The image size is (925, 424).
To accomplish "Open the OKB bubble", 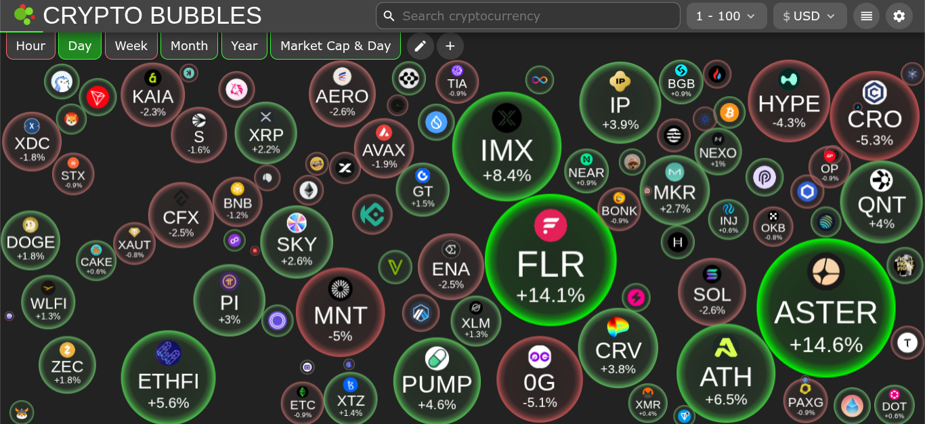I will 773,227.
